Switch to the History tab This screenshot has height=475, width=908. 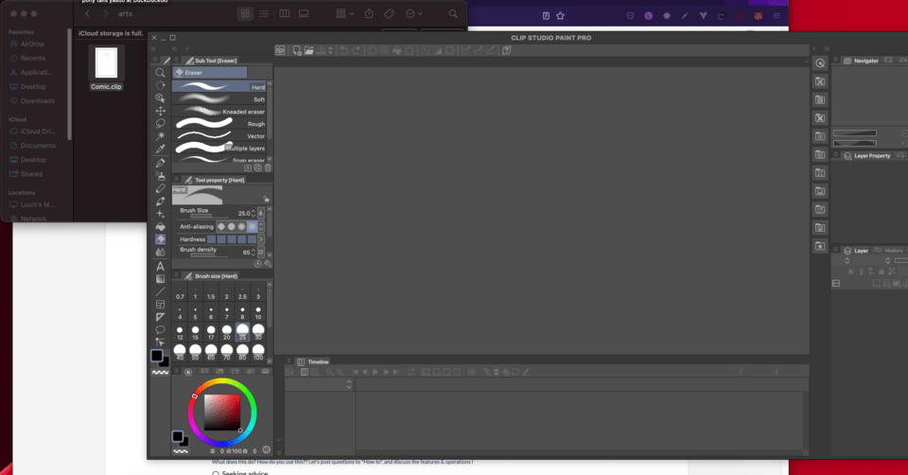click(893, 251)
